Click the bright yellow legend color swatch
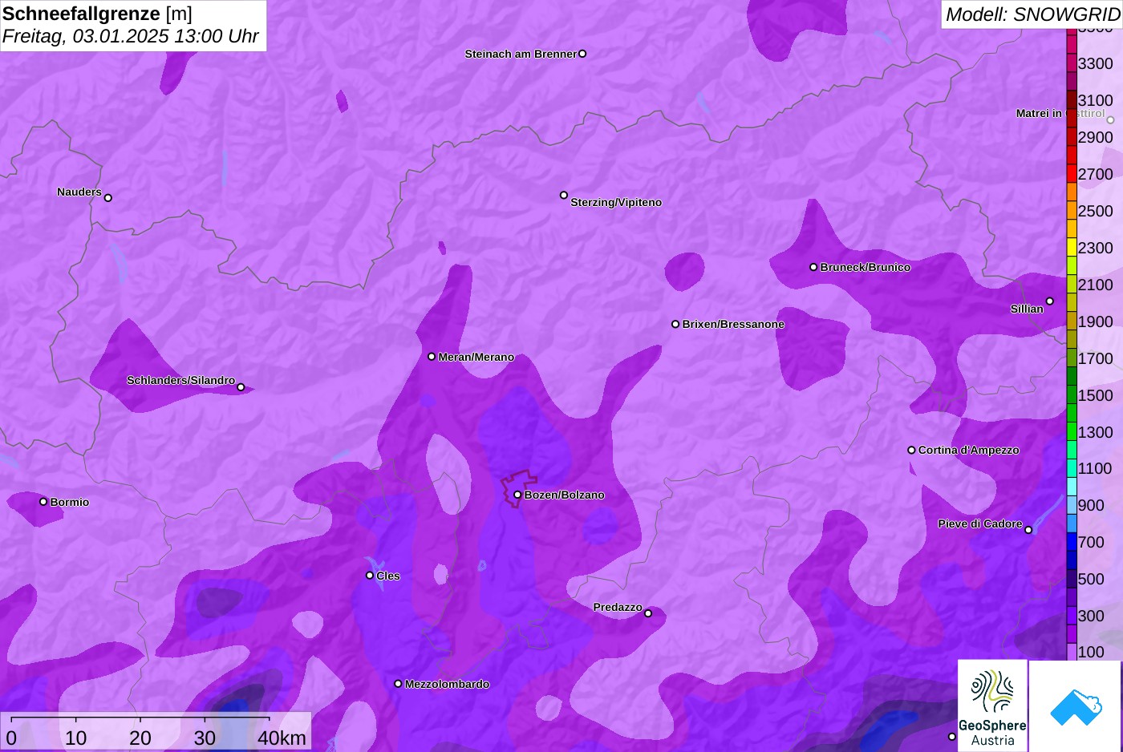The height and width of the screenshot is (752, 1123). pyautogui.click(x=1072, y=247)
